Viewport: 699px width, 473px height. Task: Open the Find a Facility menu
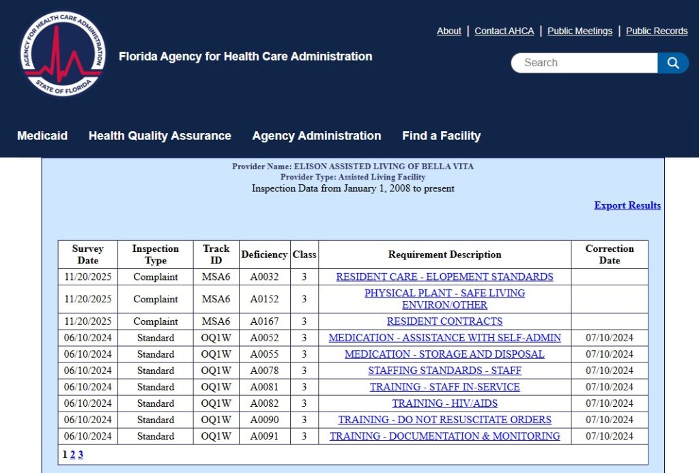[x=441, y=136]
